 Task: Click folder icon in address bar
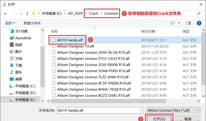tap(34, 13)
